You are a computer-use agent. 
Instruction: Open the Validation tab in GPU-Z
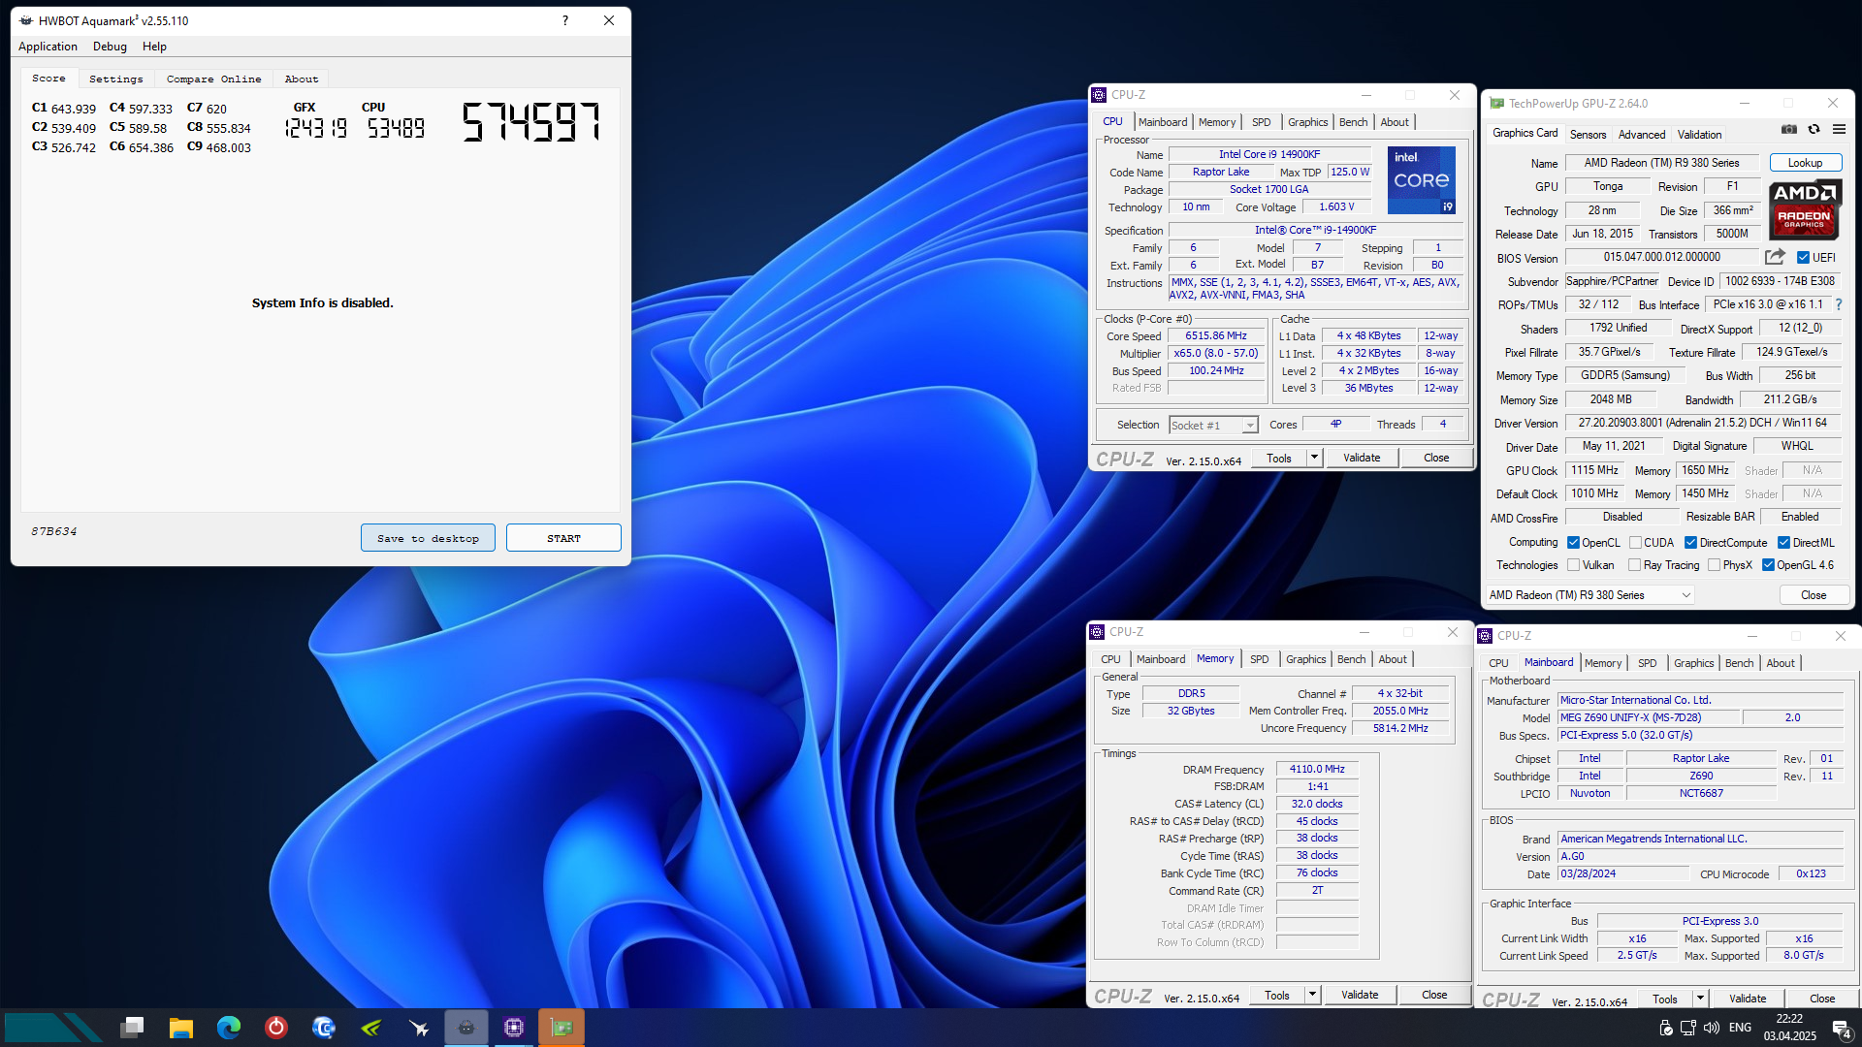1699,135
